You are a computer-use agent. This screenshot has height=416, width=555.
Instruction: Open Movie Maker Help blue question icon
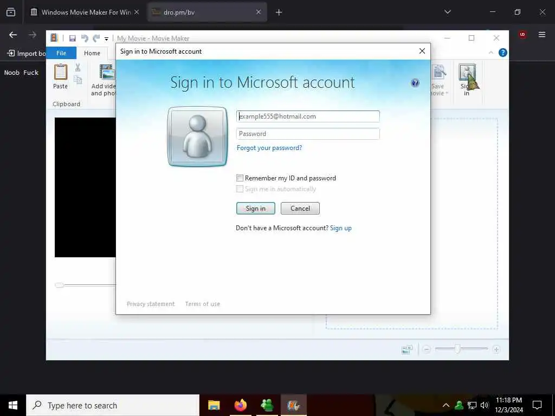tap(502, 53)
